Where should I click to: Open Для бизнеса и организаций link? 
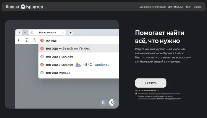pos(153,7)
